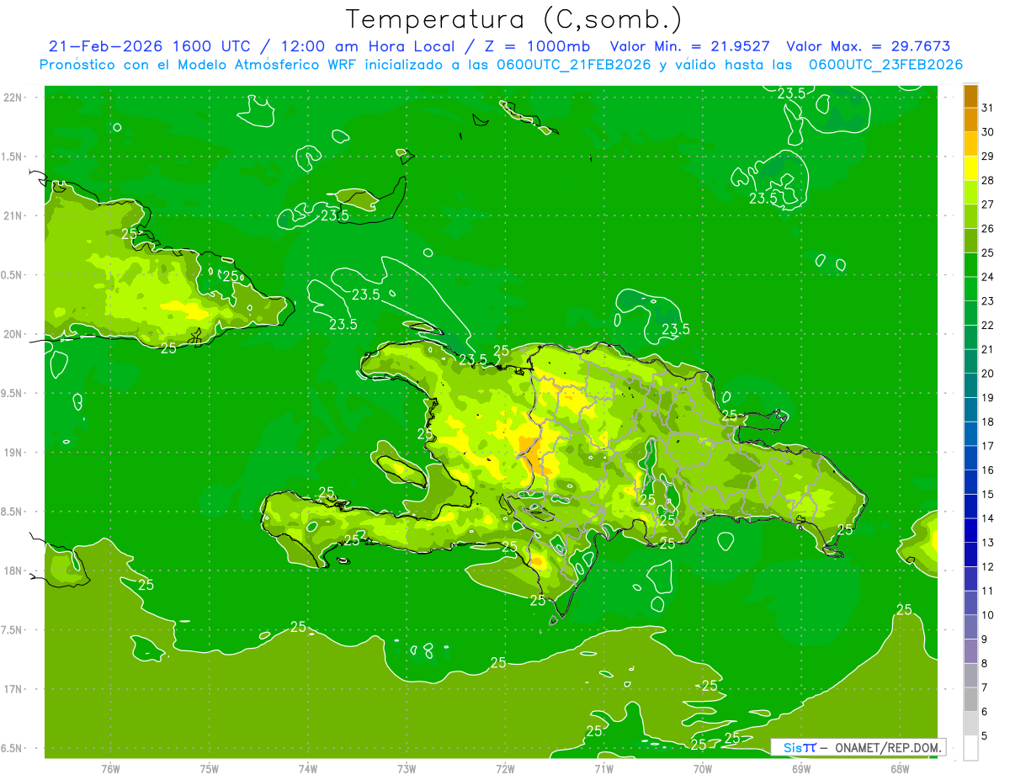Pick the blue legend swatch between 16 and 17

(970, 458)
